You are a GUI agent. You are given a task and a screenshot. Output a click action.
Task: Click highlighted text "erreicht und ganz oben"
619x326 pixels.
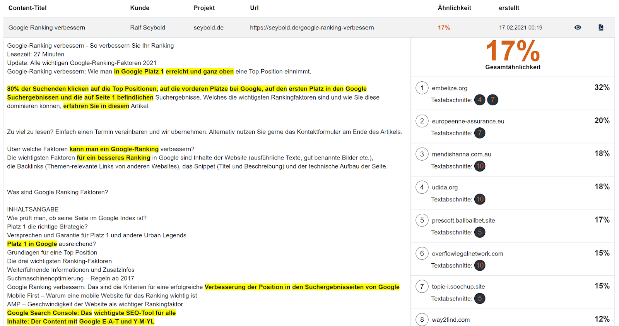pyautogui.click(x=200, y=72)
